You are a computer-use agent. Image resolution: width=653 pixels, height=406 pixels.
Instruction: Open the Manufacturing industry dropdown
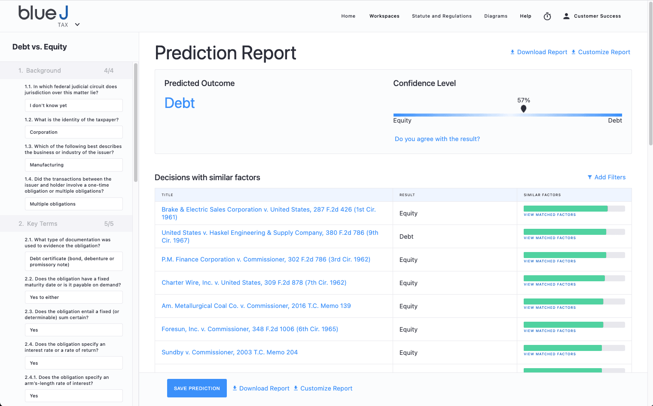tap(73, 165)
